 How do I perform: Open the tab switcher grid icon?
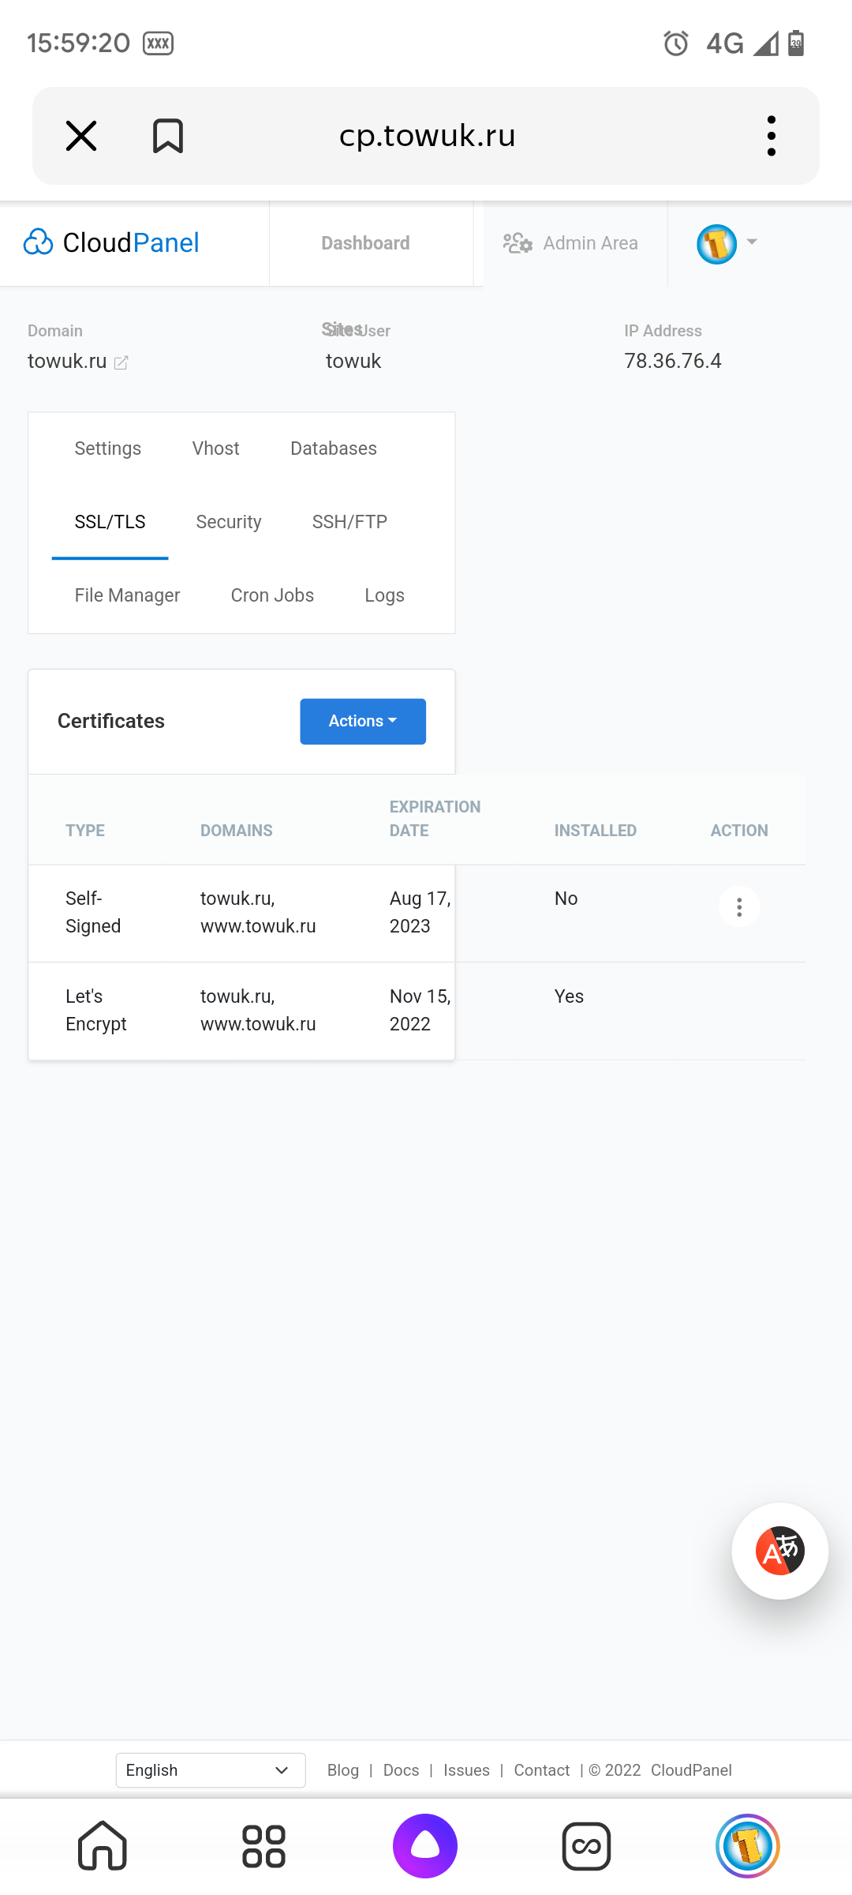[263, 1845]
